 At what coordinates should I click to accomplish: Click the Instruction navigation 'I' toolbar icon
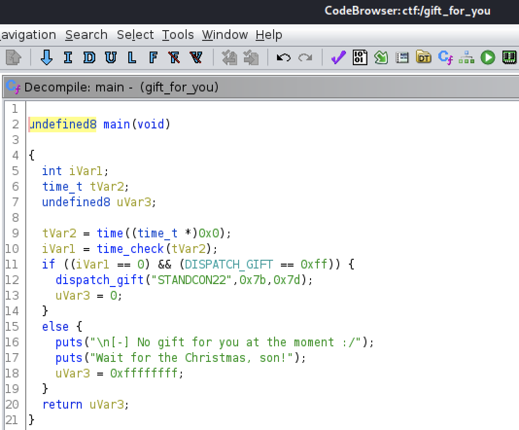pos(68,58)
